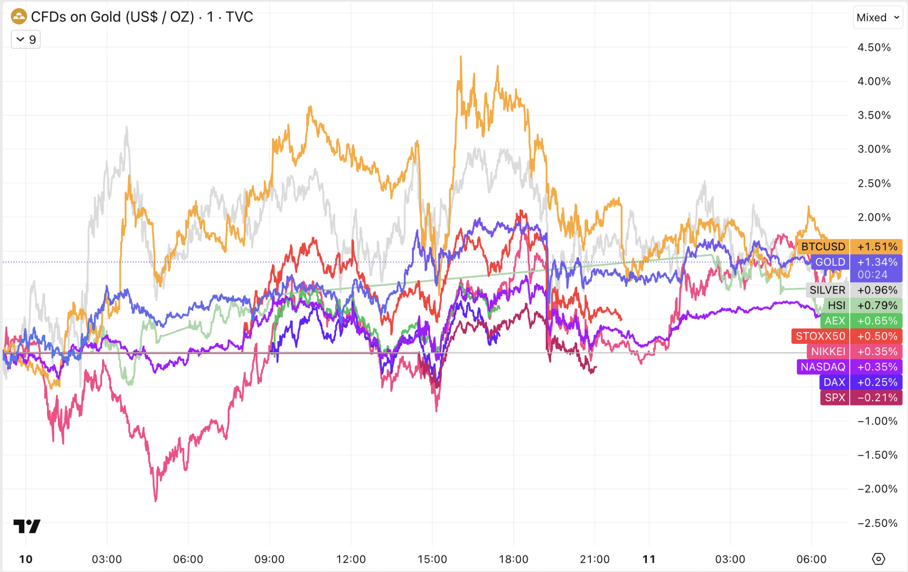
Task: Click the TradingView logo
Action: pyautogui.click(x=27, y=526)
